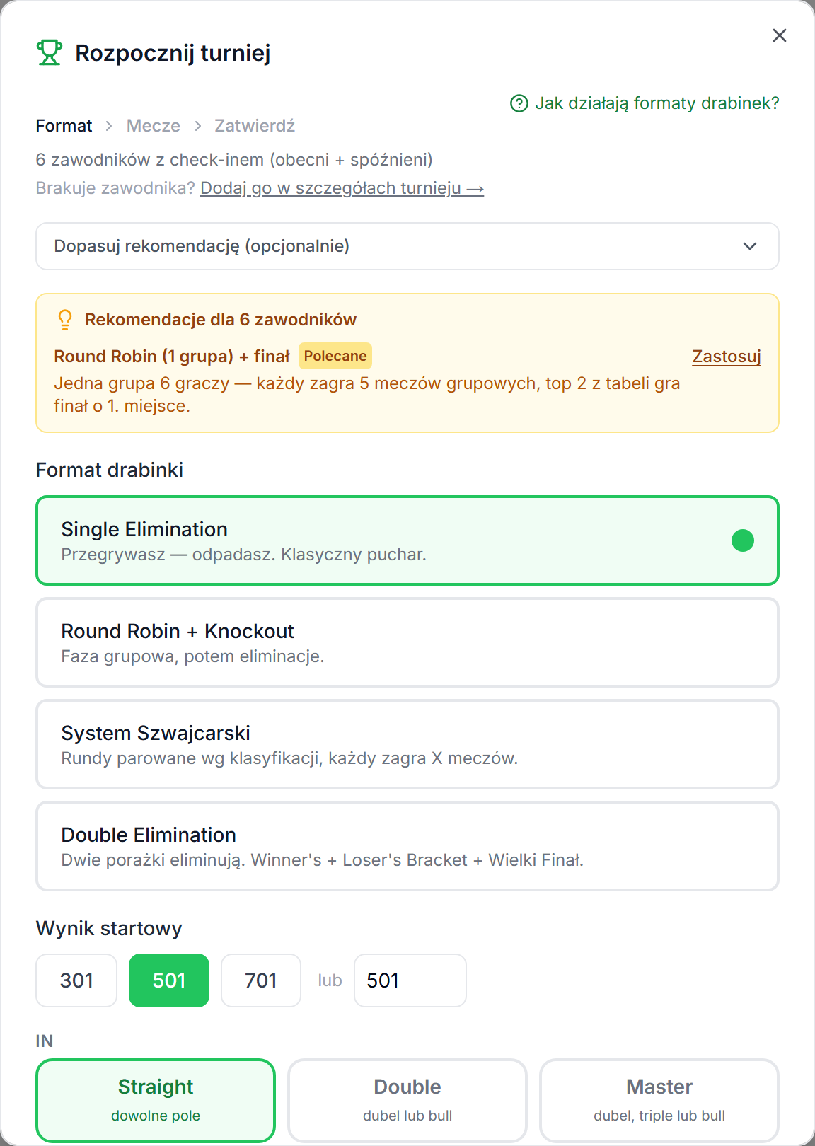Choose System Szwajcarski format option
Image resolution: width=815 pixels, height=1146 pixels.
point(407,744)
